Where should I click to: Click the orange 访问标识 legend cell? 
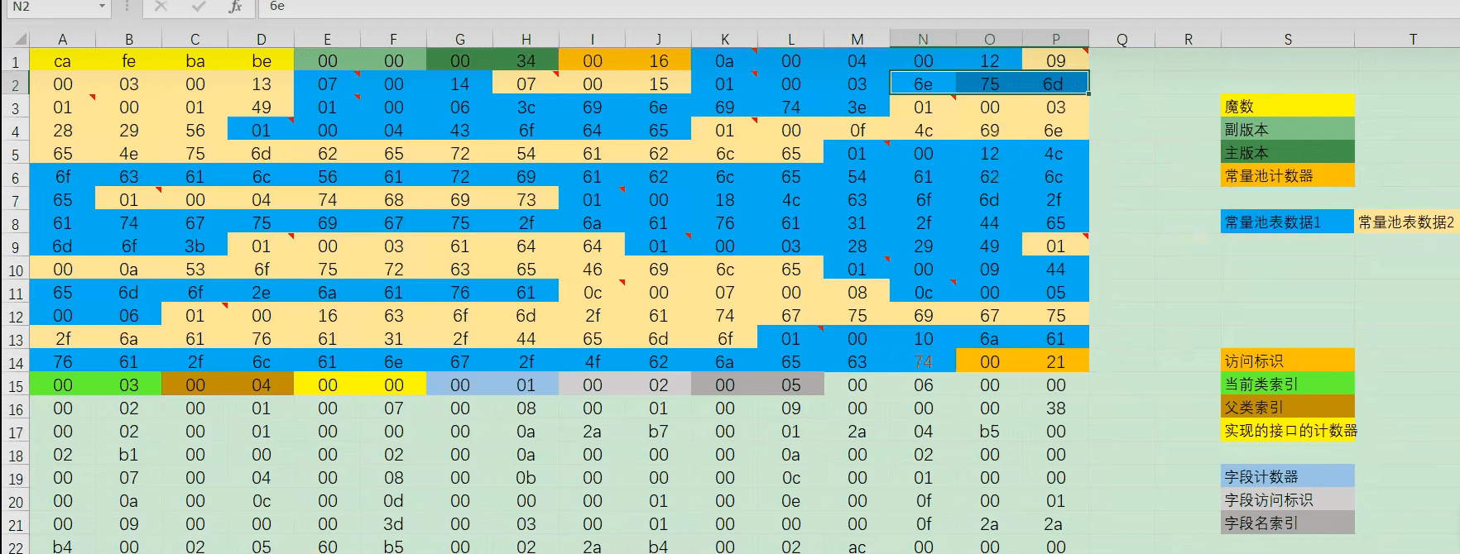(x=1287, y=361)
